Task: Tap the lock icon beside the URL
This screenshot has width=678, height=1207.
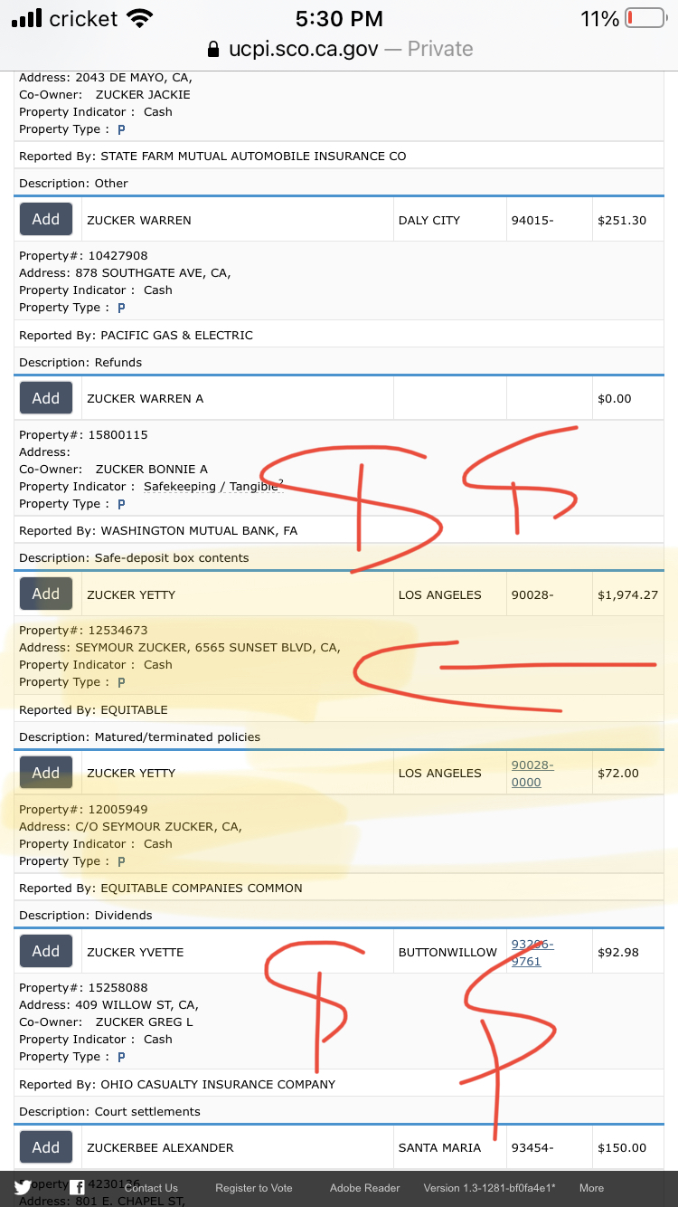Action: 213,49
